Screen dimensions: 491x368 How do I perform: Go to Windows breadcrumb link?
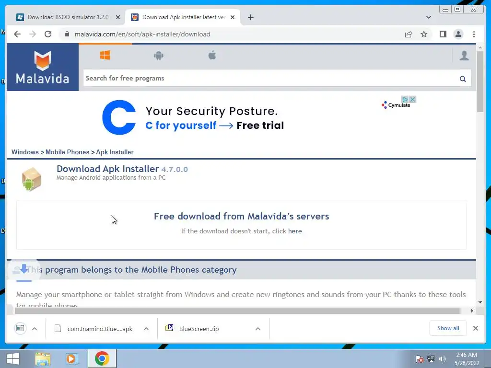pyautogui.click(x=25, y=152)
